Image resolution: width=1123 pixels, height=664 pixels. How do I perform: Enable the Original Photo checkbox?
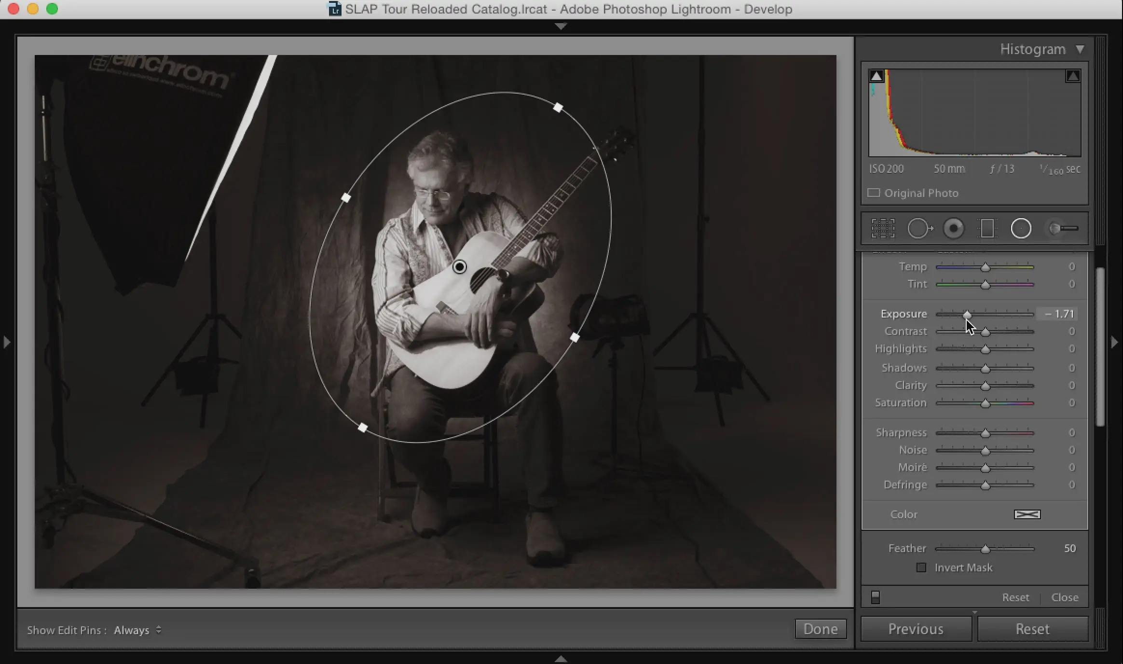(873, 193)
